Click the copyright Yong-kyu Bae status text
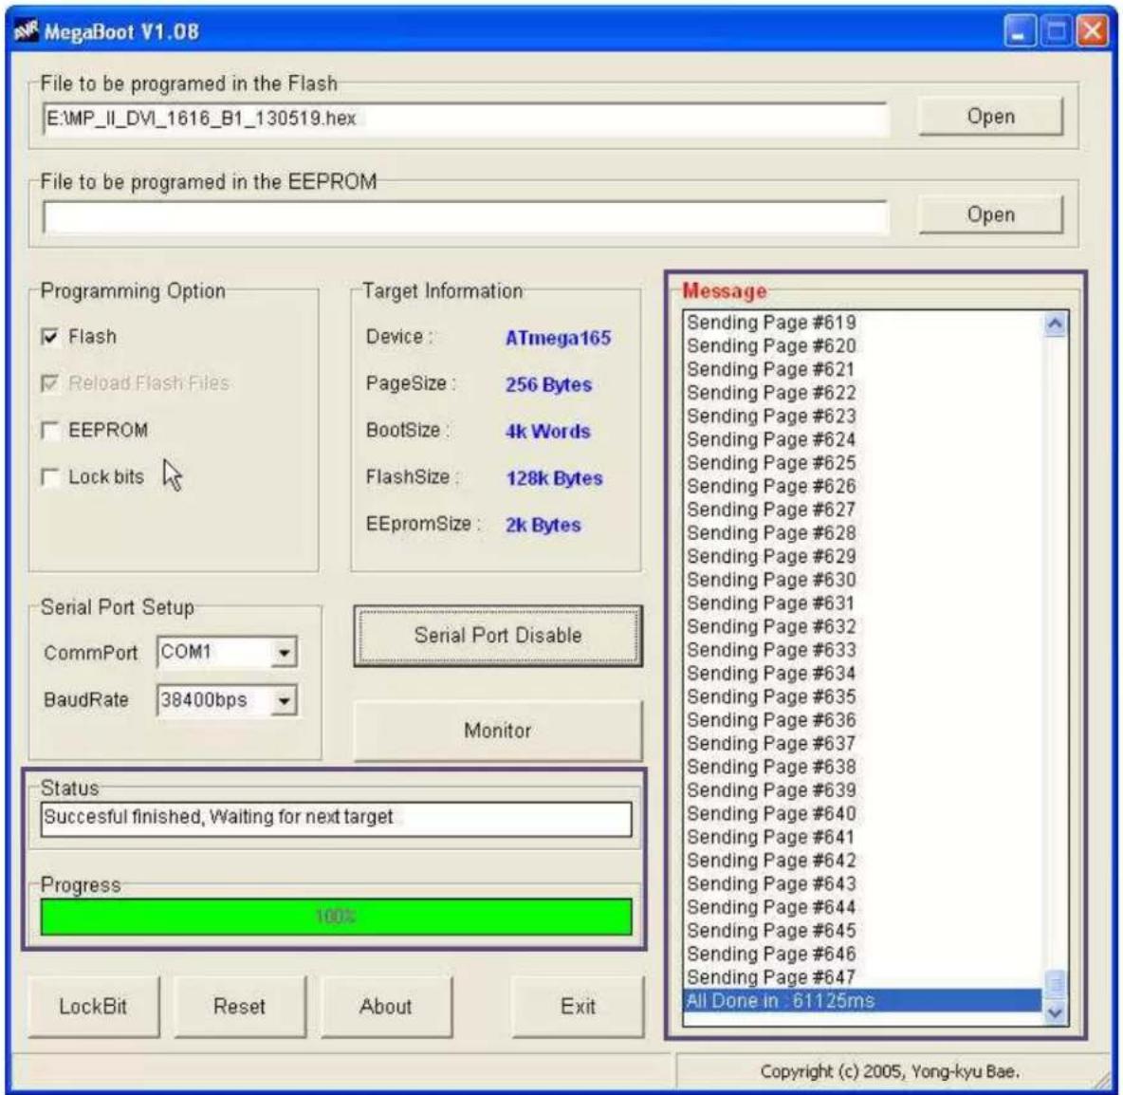Viewport: 1123px width, 1095px height. click(890, 1071)
